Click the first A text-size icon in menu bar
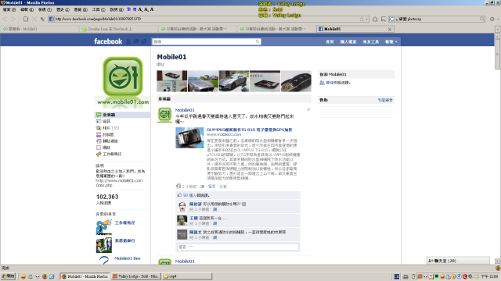This screenshot has height=281, width=501. point(140,9)
